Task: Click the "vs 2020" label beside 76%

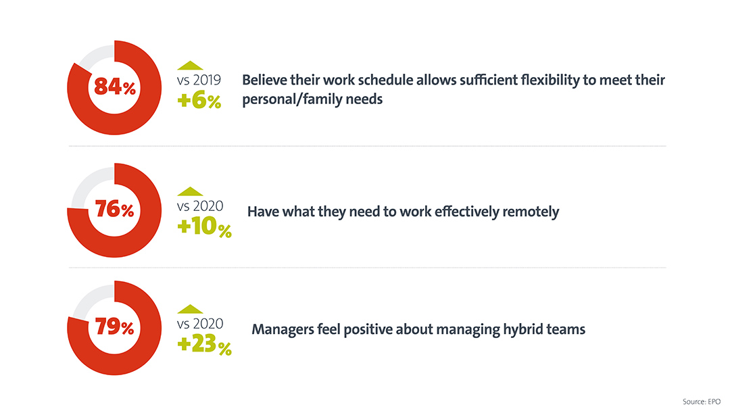Action: 200,206
